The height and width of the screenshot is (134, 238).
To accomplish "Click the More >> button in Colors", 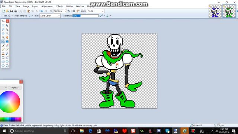I will click(15, 87).
